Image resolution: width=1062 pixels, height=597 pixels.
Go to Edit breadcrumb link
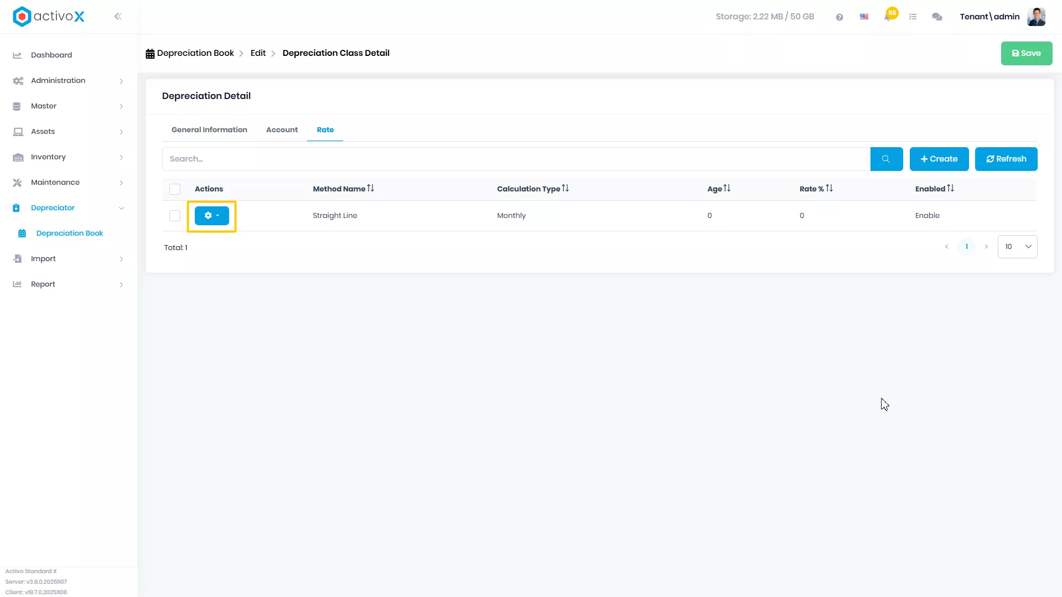tap(258, 53)
